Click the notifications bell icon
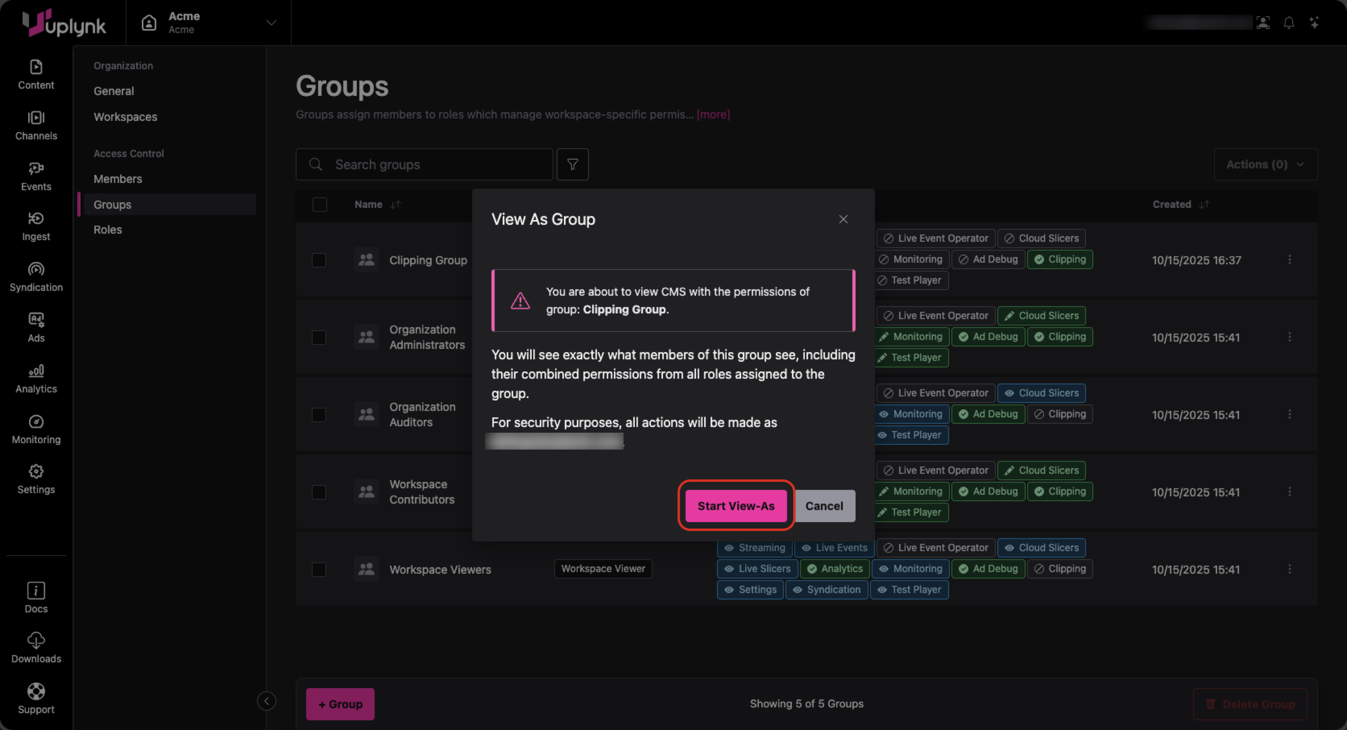 click(x=1289, y=23)
